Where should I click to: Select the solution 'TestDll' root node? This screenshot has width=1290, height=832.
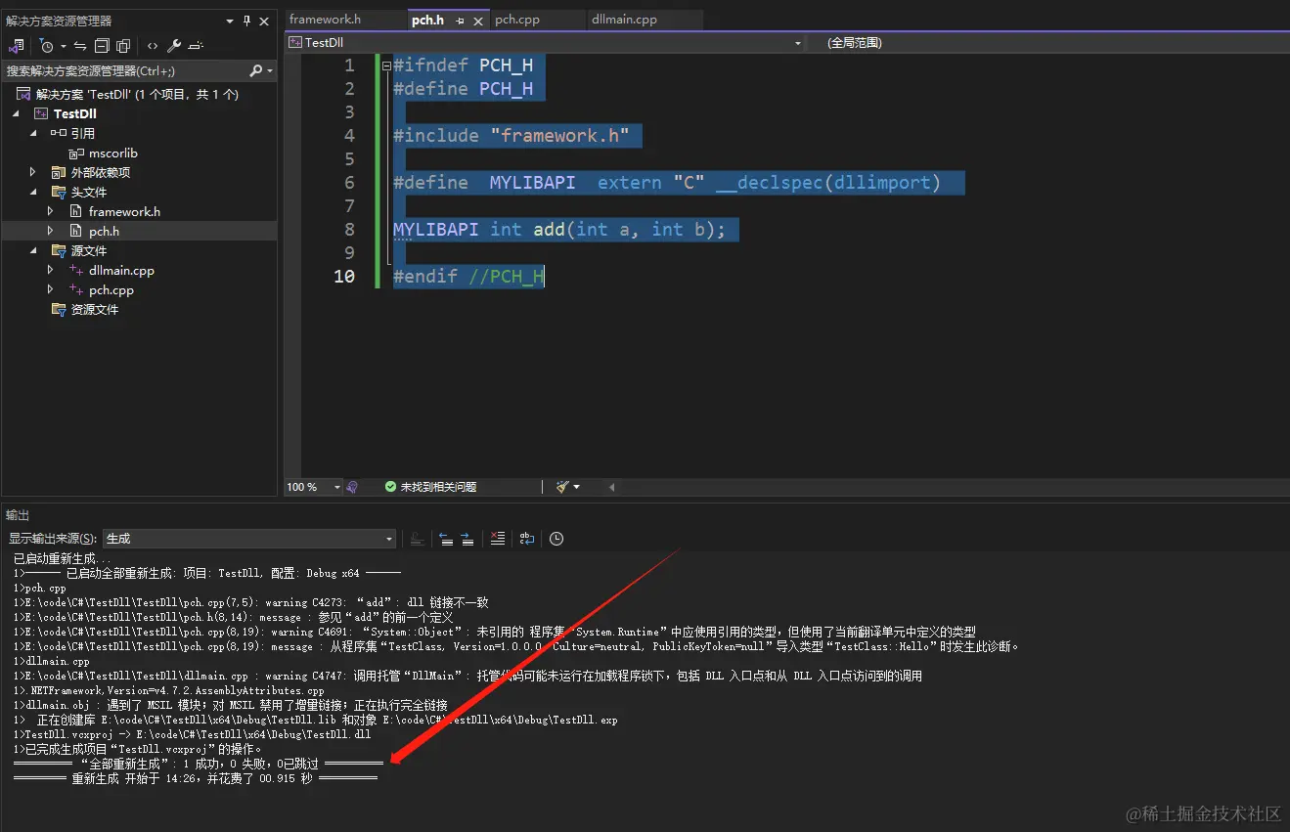tap(137, 94)
